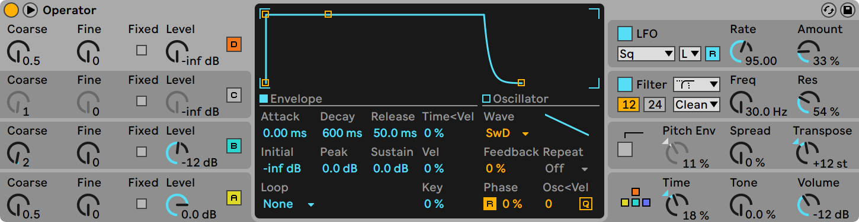This screenshot has height=222, width=859.
Task: Open the algorithm colored squares display
Action: (636, 198)
